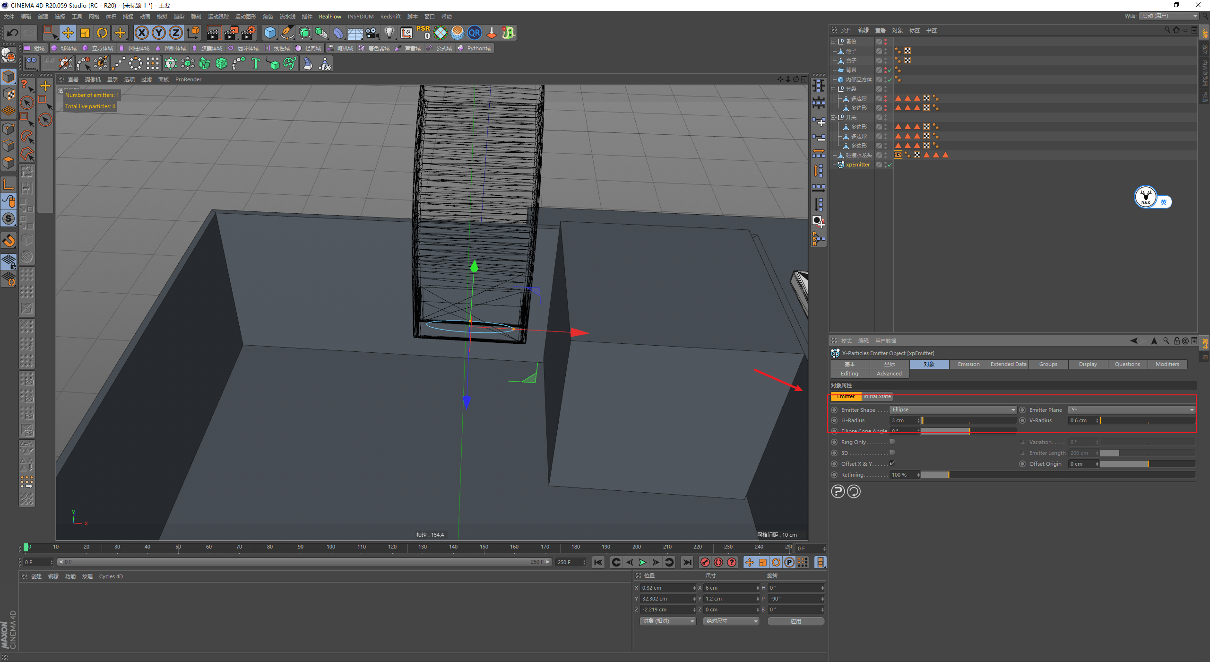
Task: Switch to Advanced tab in properties
Action: (x=890, y=374)
